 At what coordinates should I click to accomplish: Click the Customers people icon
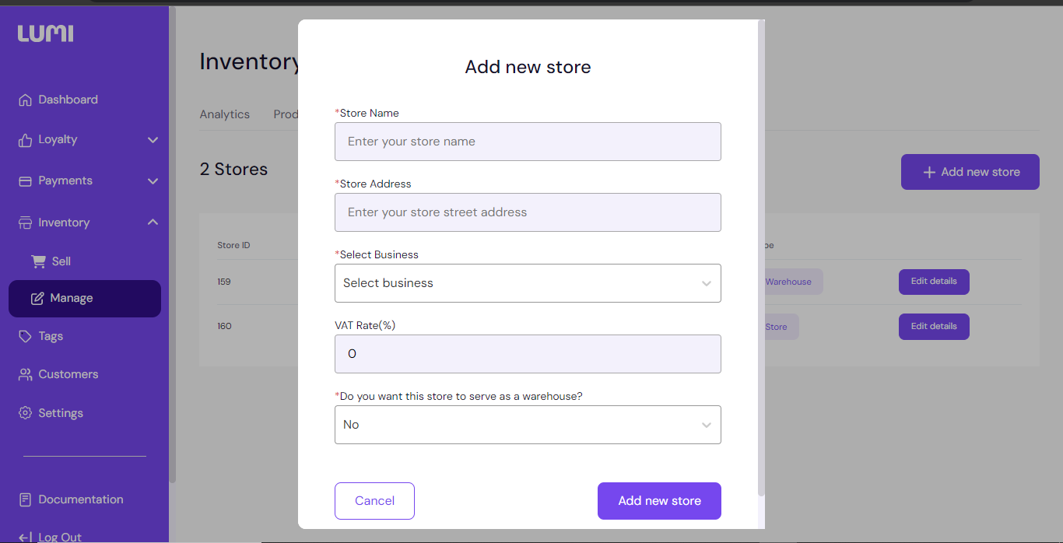26,374
